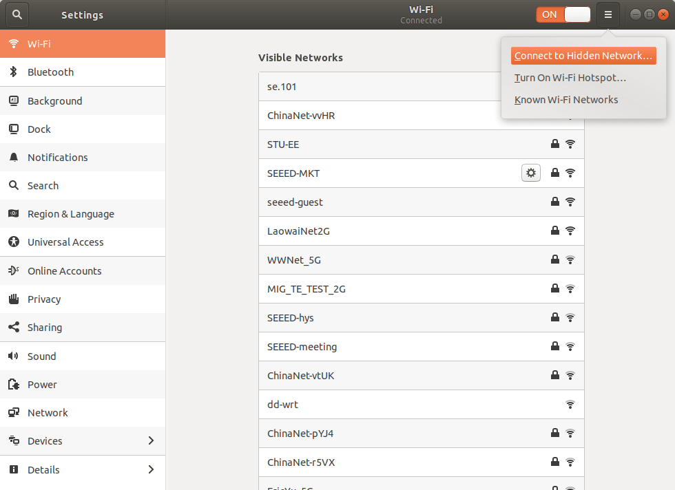Click the Privacy hand icon
Image resolution: width=675 pixels, height=490 pixels.
[x=14, y=299]
